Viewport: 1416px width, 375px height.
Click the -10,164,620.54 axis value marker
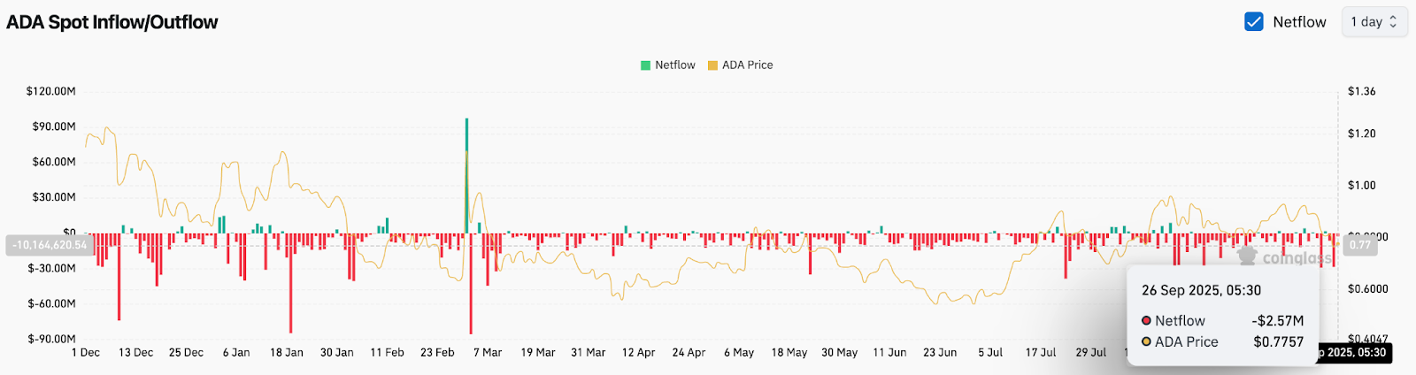(50, 245)
